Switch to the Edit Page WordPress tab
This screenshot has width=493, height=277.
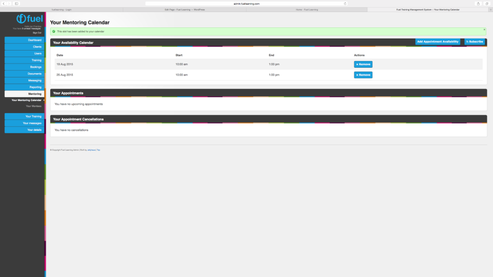184,10
